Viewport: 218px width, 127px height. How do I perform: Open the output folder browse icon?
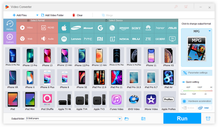coord(127,119)
